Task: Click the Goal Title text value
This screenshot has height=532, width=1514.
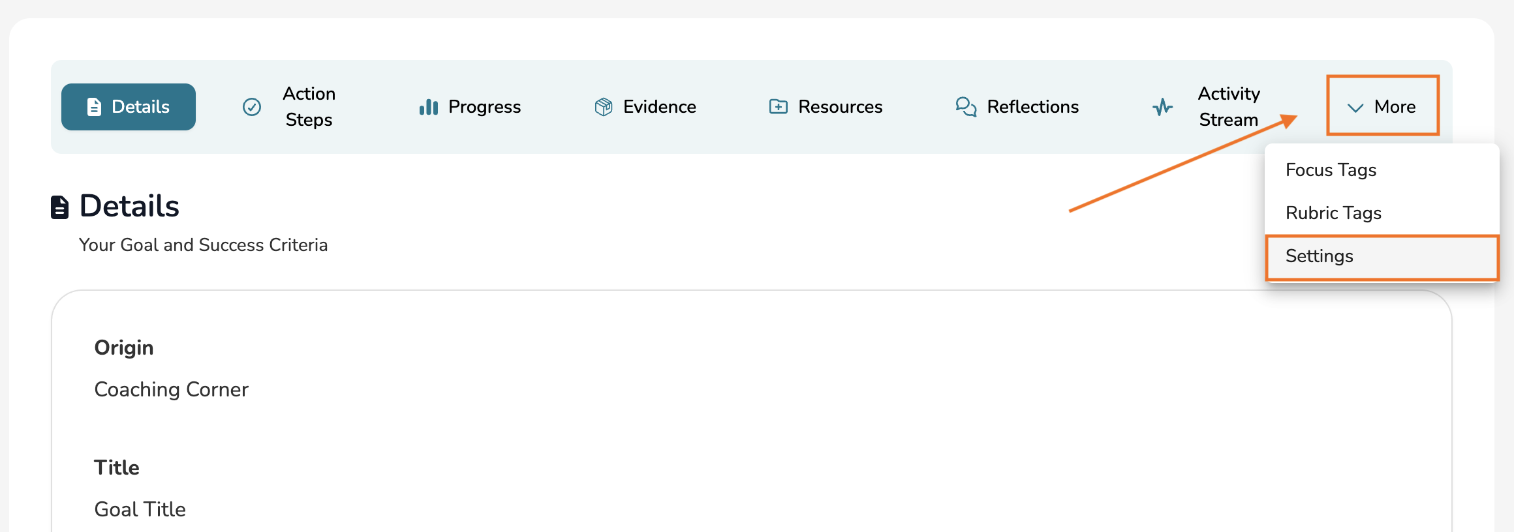Action: coord(140,509)
